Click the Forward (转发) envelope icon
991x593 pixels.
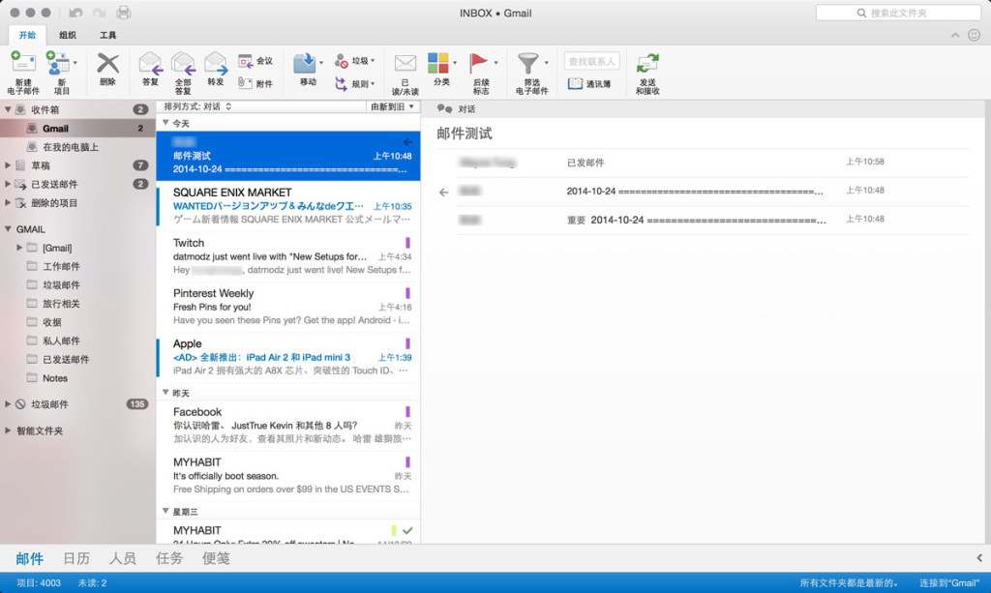(215, 65)
